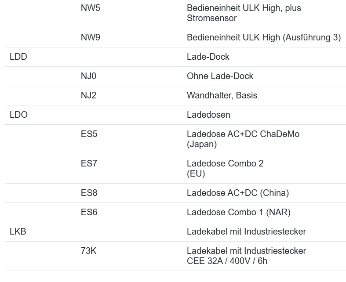Click the 'Ladedosen' group heading
The image size is (346, 282).
208,115
